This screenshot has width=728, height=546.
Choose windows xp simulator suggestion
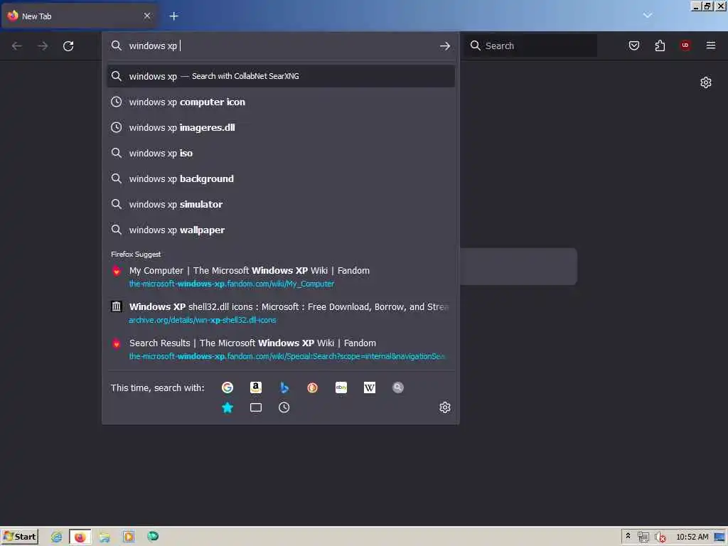[x=281, y=204]
